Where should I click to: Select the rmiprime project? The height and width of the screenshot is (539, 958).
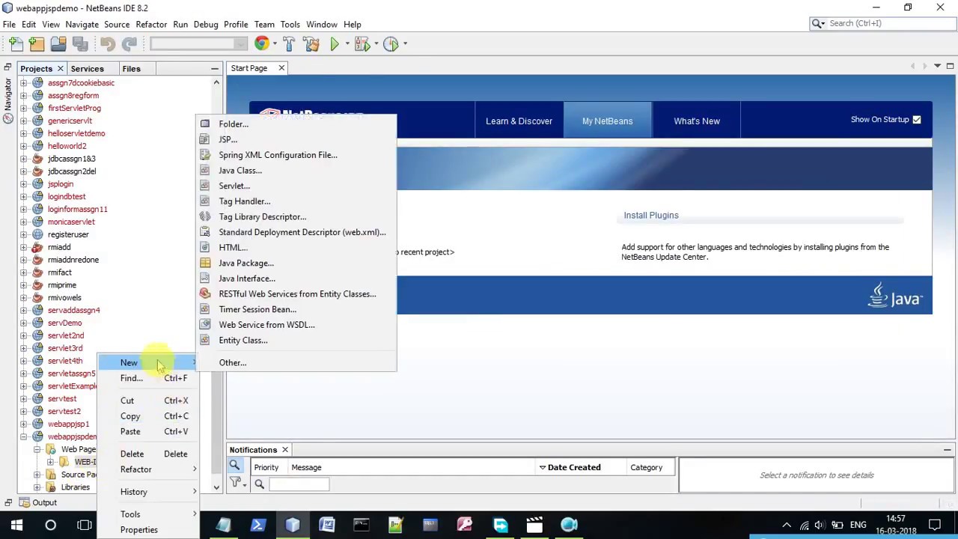pyautogui.click(x=62, y=285)
